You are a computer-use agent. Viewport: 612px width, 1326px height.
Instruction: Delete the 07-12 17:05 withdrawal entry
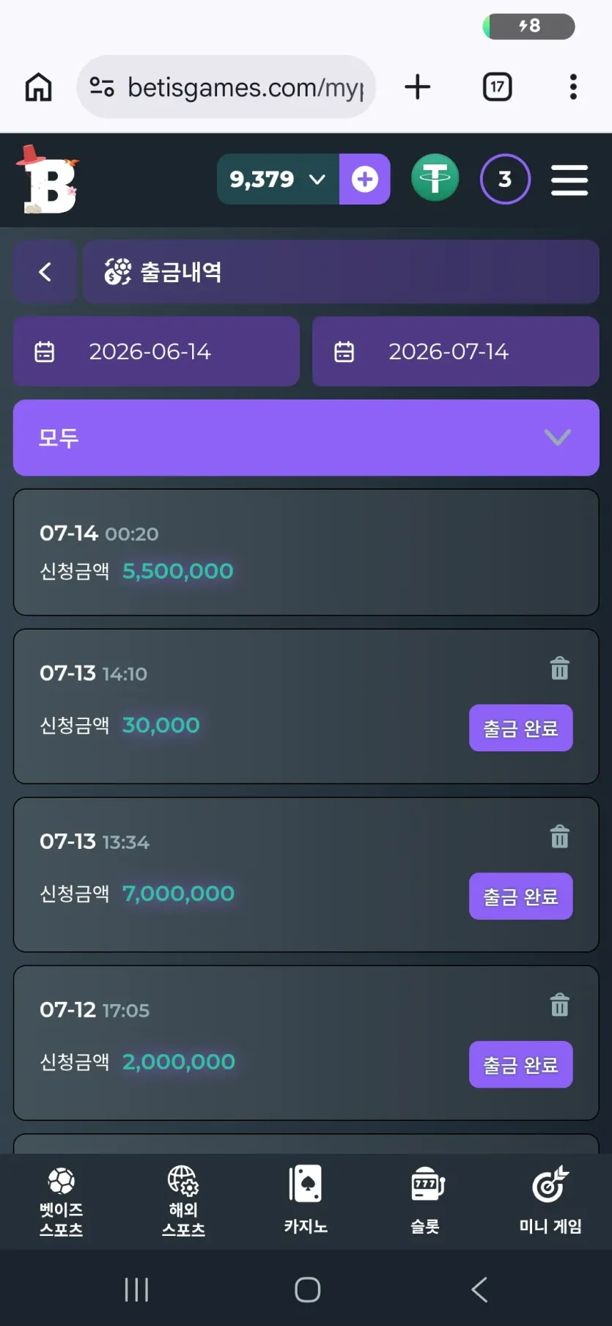point(559,1004)
